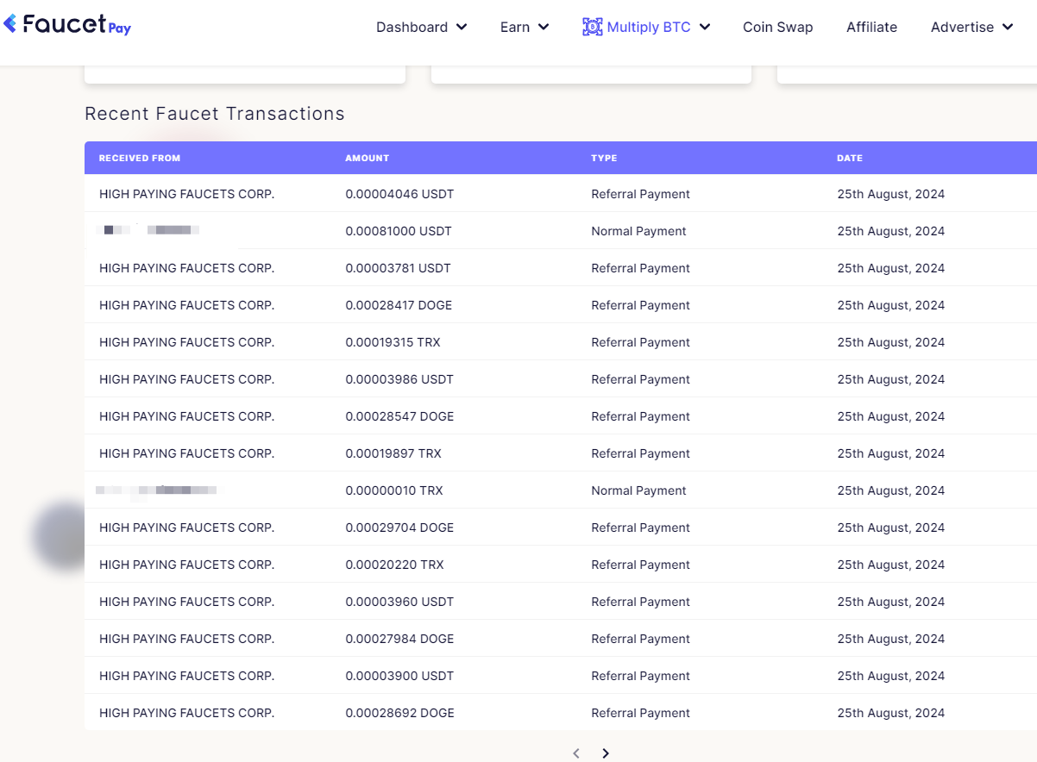This screenshot has width=1037, height=762.
Task: Go to previous transactions page arrow
Action: 576,753
